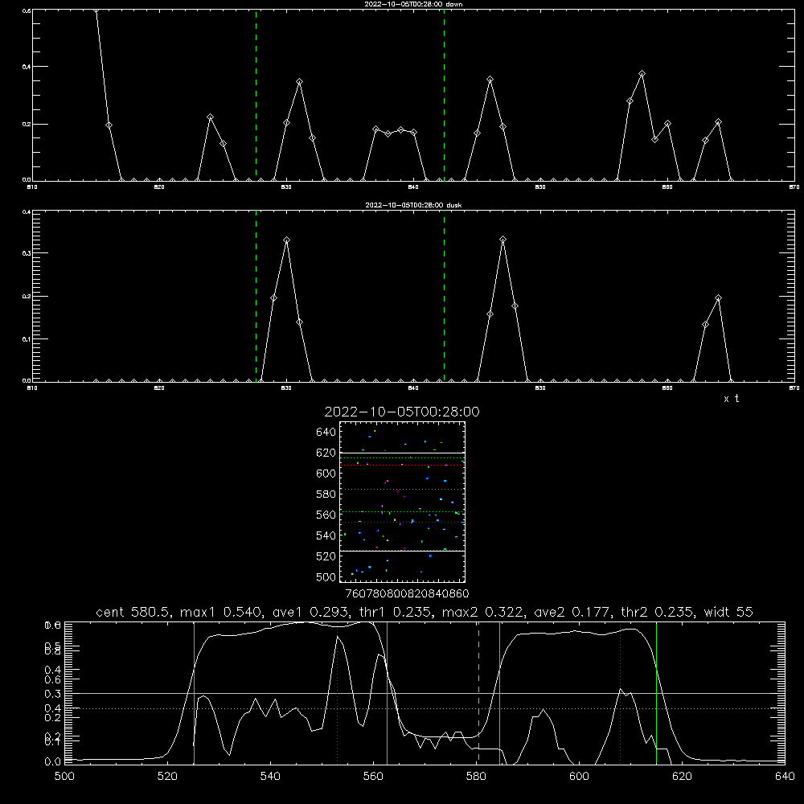
Task: Select the dusk peak diamond marker near x=830
Action: (287, 240)
